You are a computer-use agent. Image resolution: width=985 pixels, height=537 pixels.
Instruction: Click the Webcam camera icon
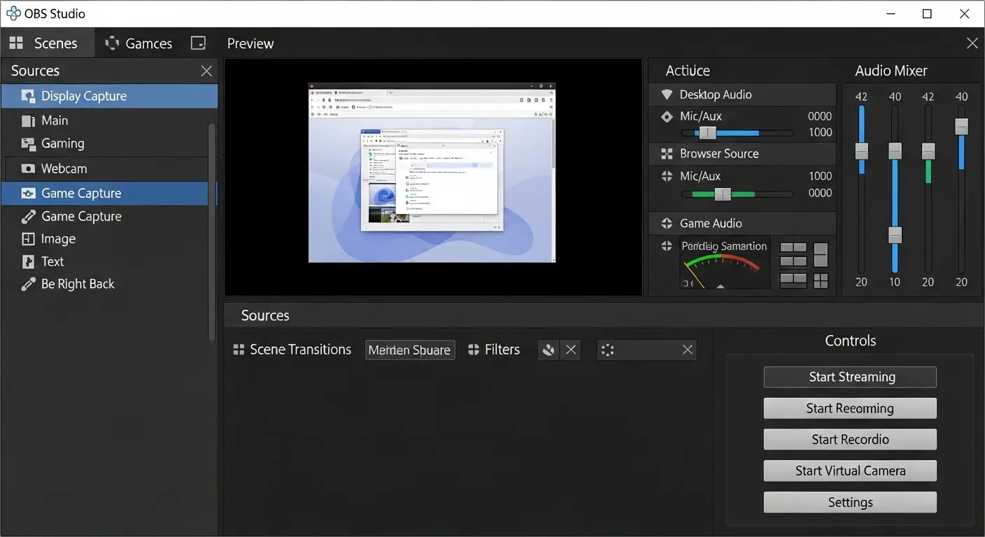pos(28,169)
